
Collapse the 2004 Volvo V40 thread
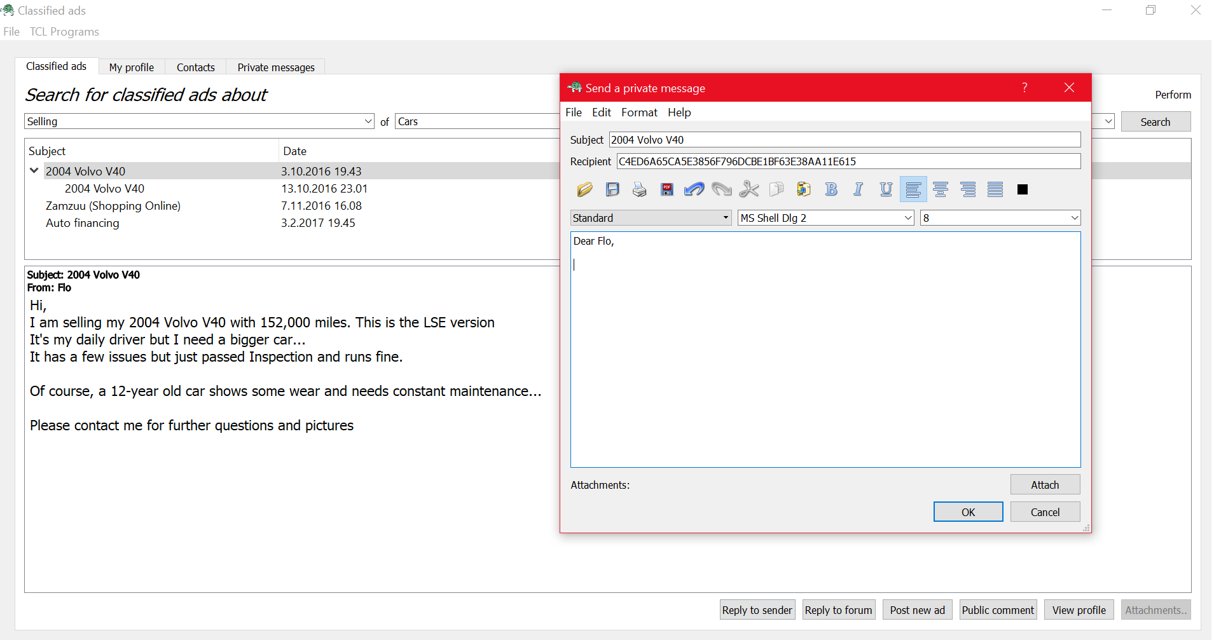click(x=33, y=170)
